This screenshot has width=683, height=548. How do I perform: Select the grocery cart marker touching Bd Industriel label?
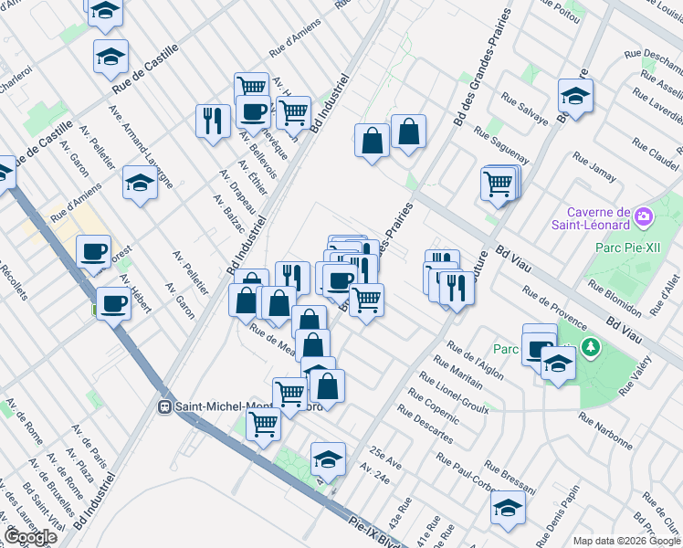pos(294,113)
